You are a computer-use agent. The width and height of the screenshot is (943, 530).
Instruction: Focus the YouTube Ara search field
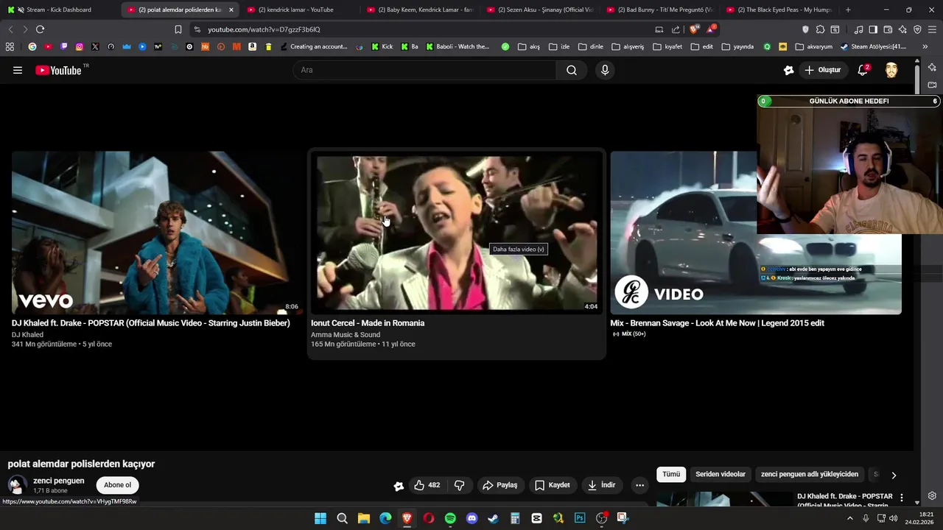point(425,70)
